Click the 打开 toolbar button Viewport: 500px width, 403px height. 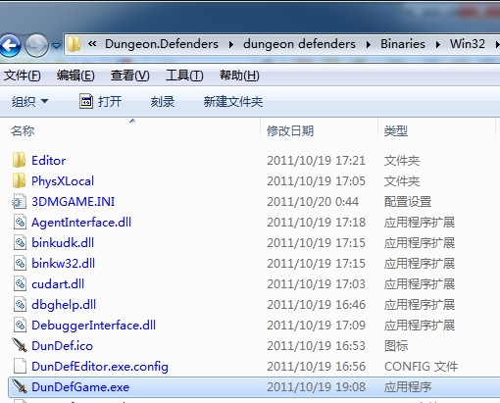coord(101,102)
